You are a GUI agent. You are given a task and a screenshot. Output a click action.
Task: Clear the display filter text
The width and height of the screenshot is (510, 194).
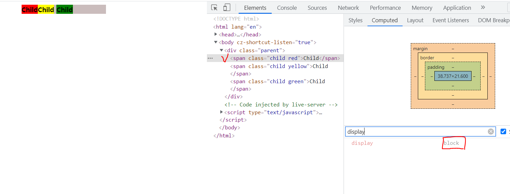tap(491, 132)
